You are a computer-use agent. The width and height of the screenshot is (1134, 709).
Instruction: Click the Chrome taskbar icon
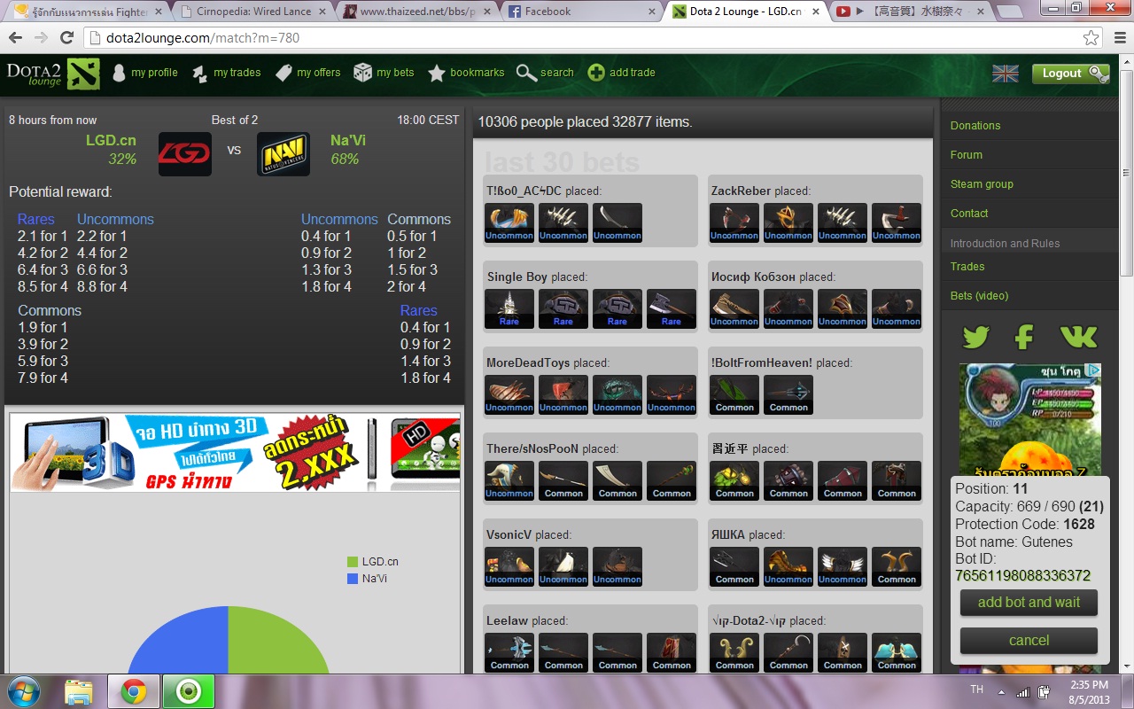point(134,691)
